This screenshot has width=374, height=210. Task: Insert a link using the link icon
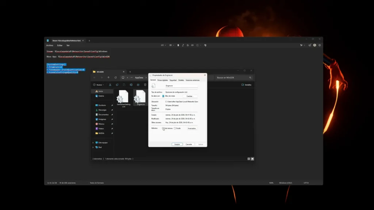click(x=192, y=45)
